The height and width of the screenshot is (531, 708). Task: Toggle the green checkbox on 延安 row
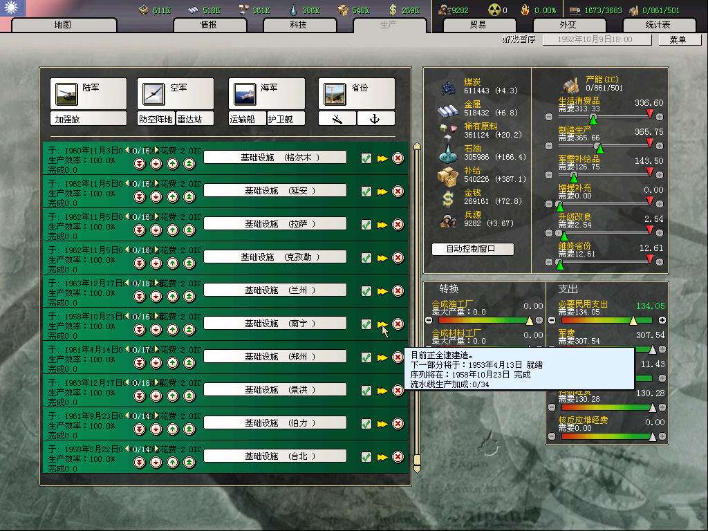click(x=366, y=192)
